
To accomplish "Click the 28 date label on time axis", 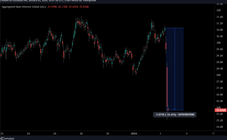I will tap(81, 134).
